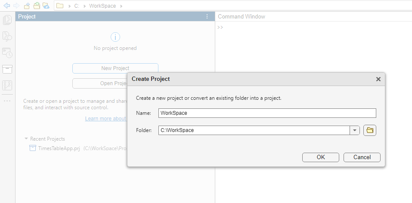Image resolution: width=412 pixels, height=203 pixels.
Task: Confirm project creation with OK
Action: [x=321, y=157]
